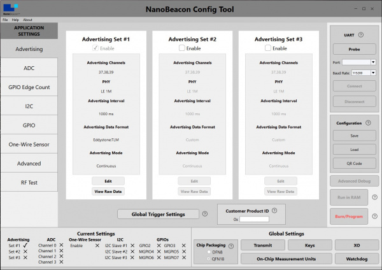Click X status icon for I2C Slave #1

coord(132,245)
